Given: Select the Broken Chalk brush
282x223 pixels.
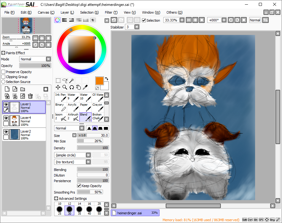Looking at the screenshot, I should pos(98,117).
